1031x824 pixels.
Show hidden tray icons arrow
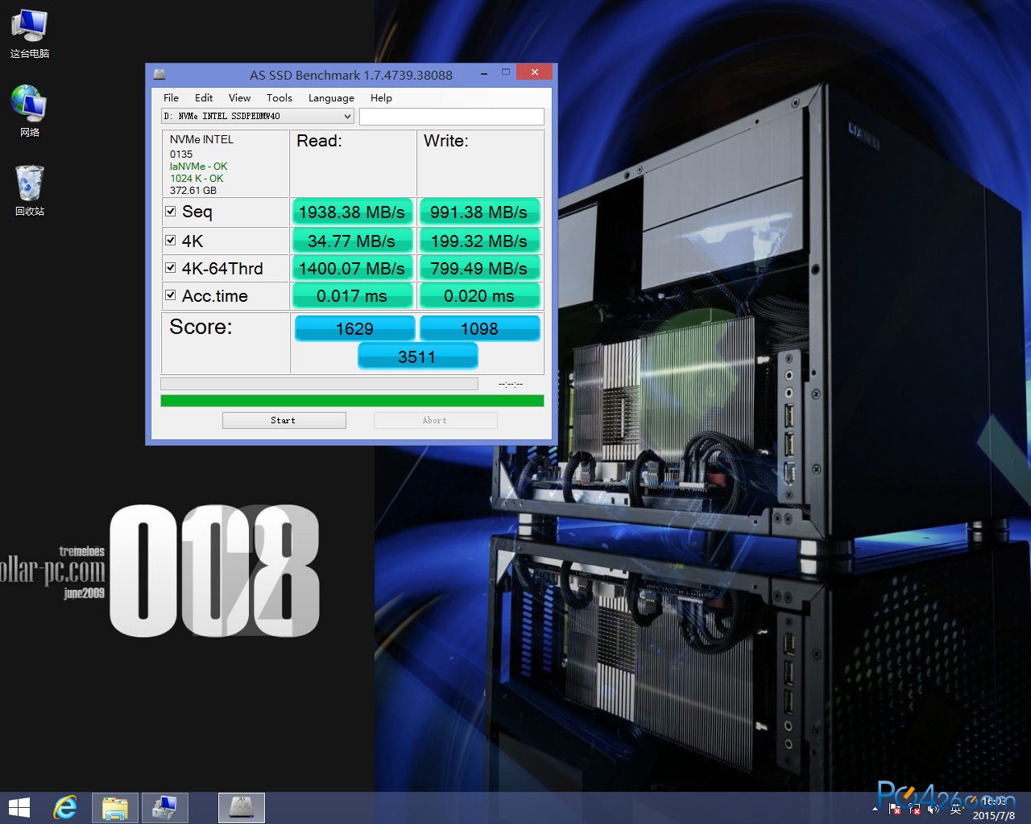[876, 809]
